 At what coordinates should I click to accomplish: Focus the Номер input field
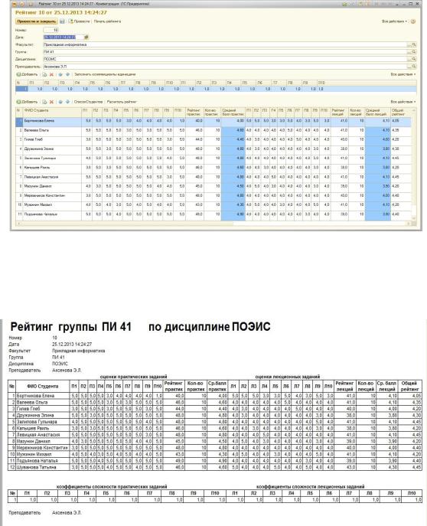pos(51,30)
